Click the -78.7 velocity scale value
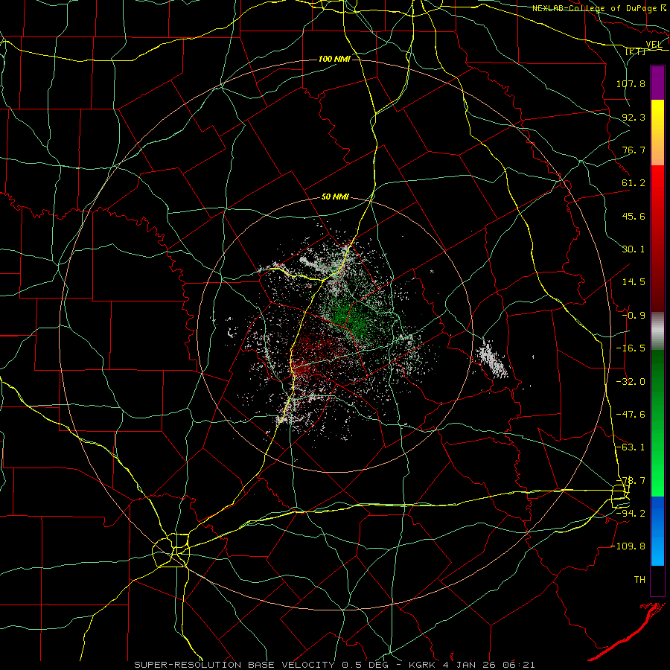 pos(631,481)
